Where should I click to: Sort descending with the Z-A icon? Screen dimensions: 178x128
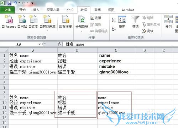tap(114, 29)
